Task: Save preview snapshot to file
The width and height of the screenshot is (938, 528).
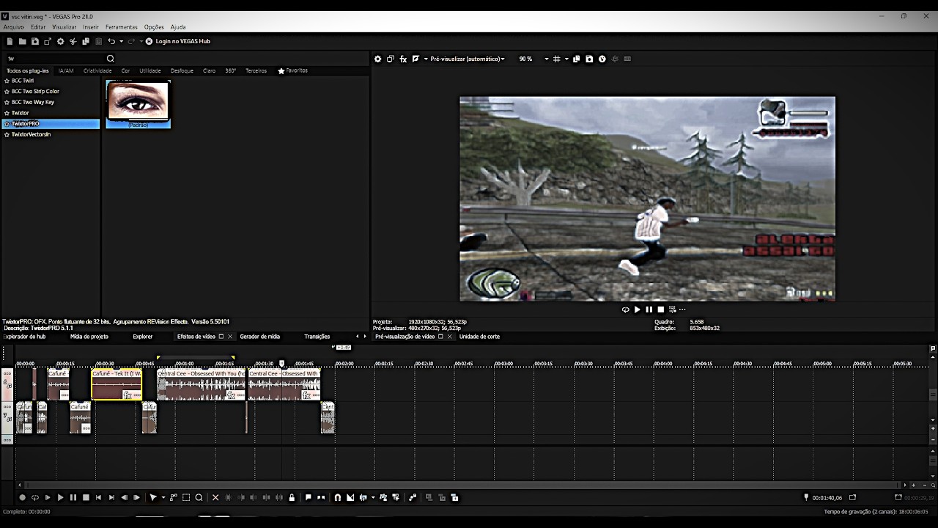Action: click(x=589, y=59)
